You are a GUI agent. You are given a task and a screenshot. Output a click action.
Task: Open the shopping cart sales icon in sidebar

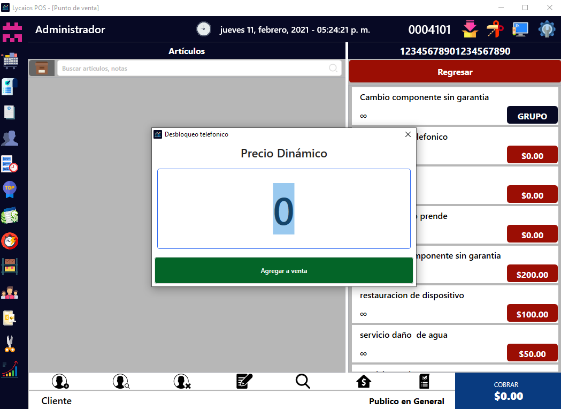tap(10, 60)
